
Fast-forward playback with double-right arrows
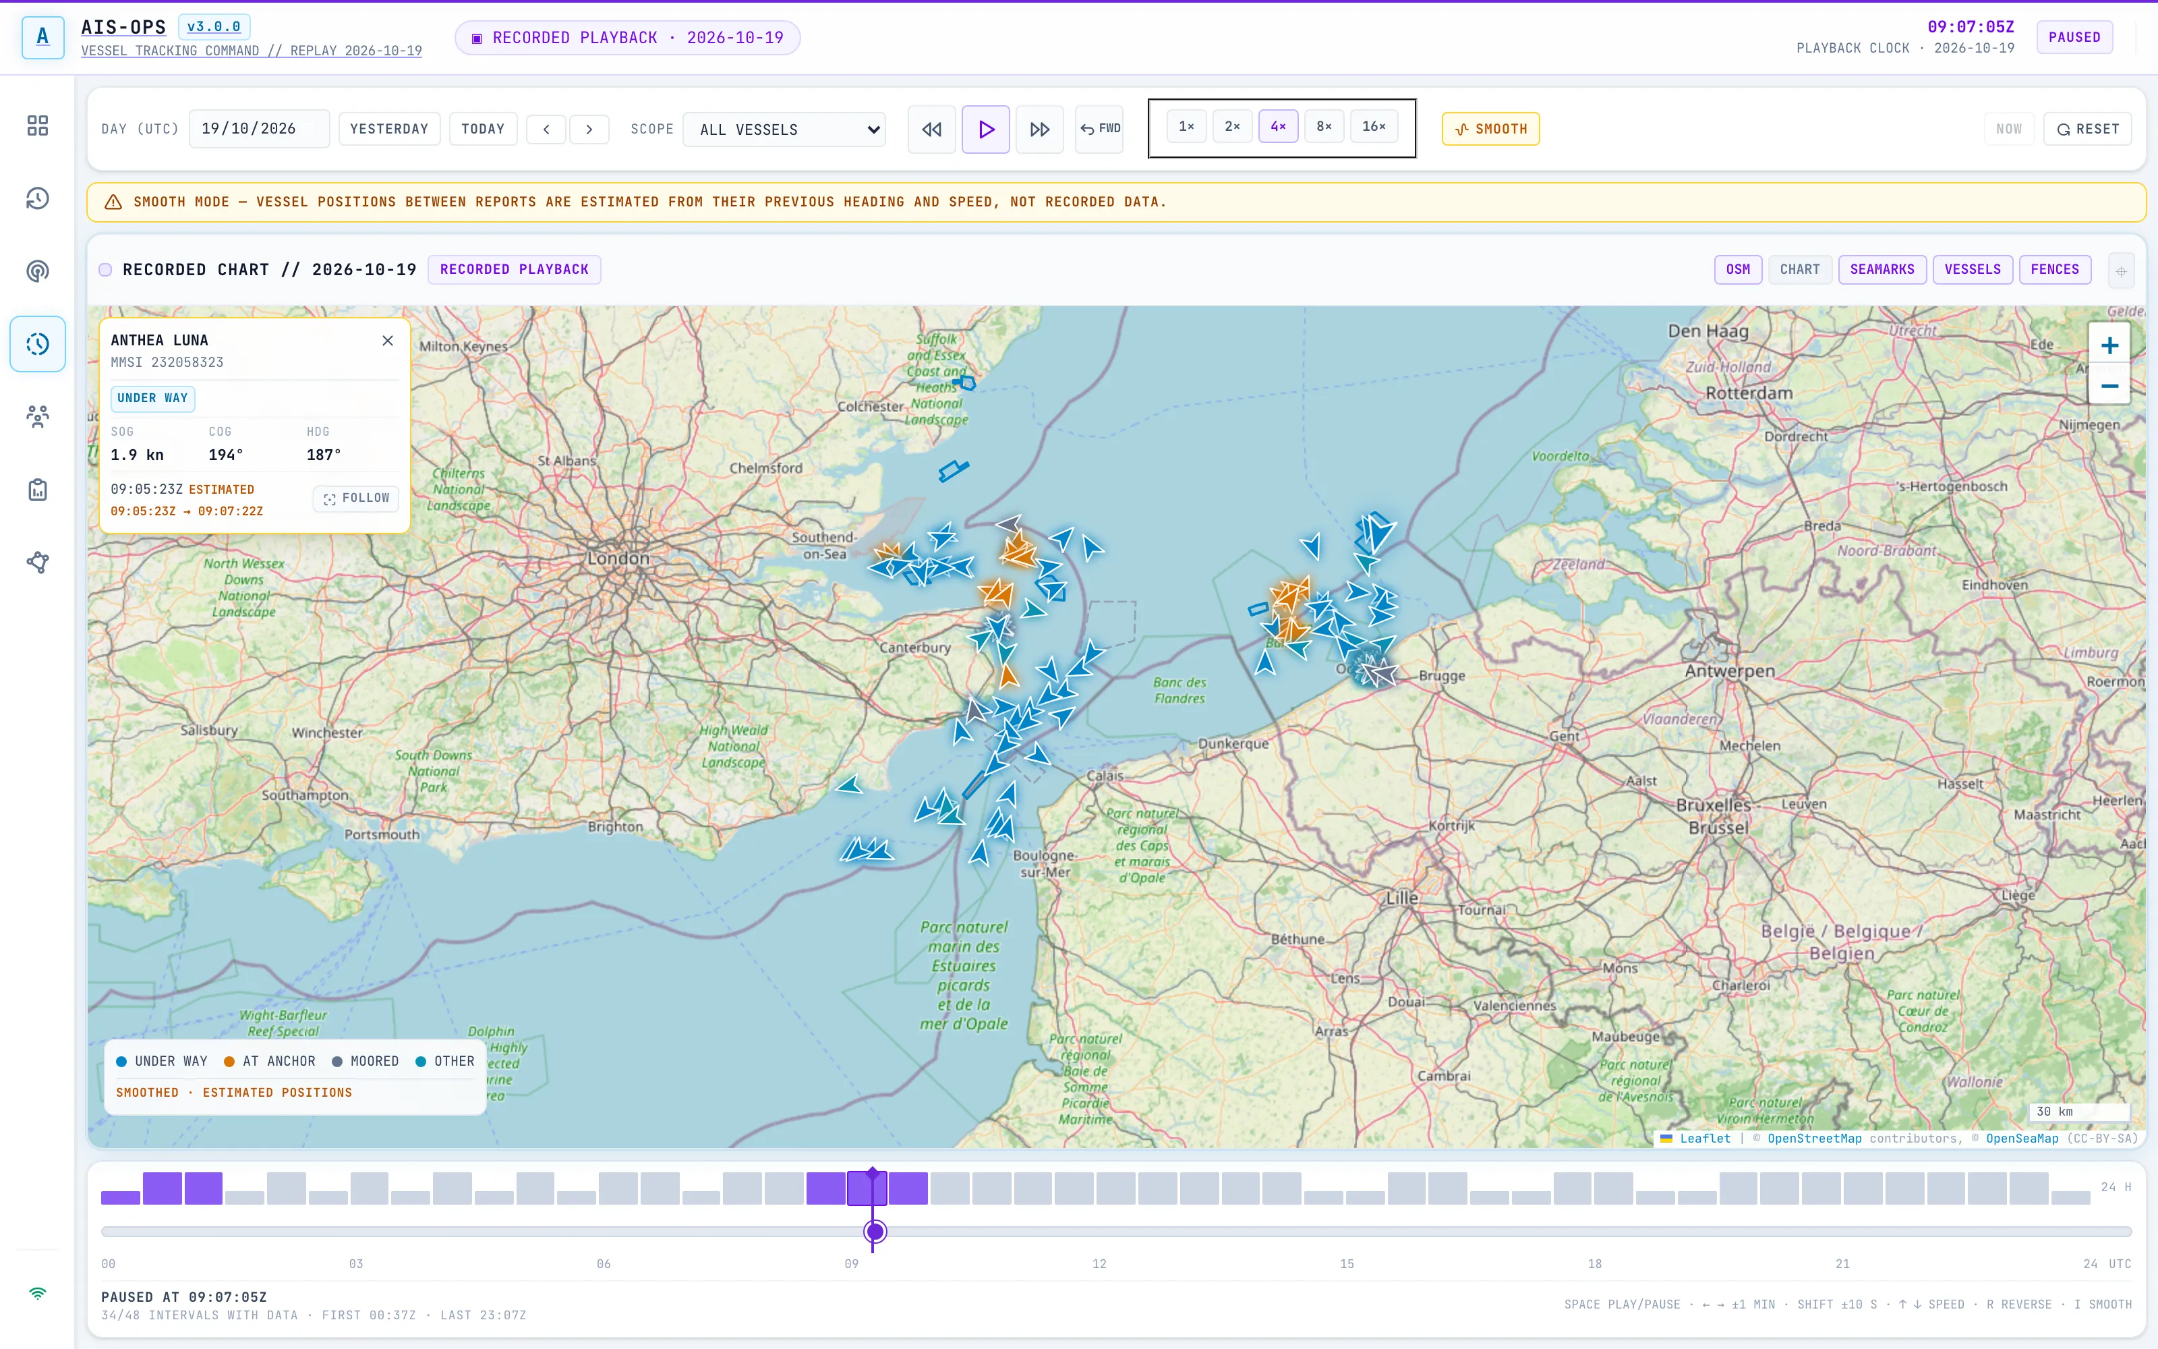click(x=1040, y=130)
